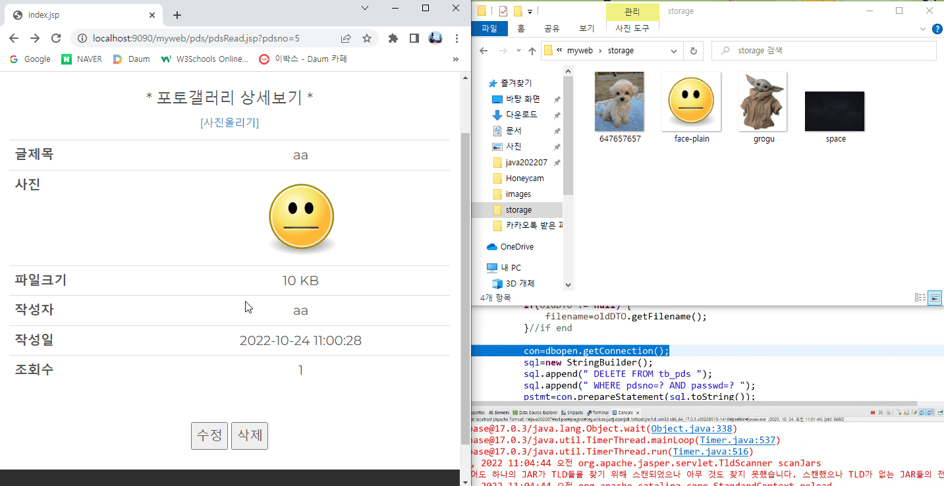This screenshot has height=486, width=944.
Task: Open the 파일 menu in Explorer
Action: (x=489, y=28)
